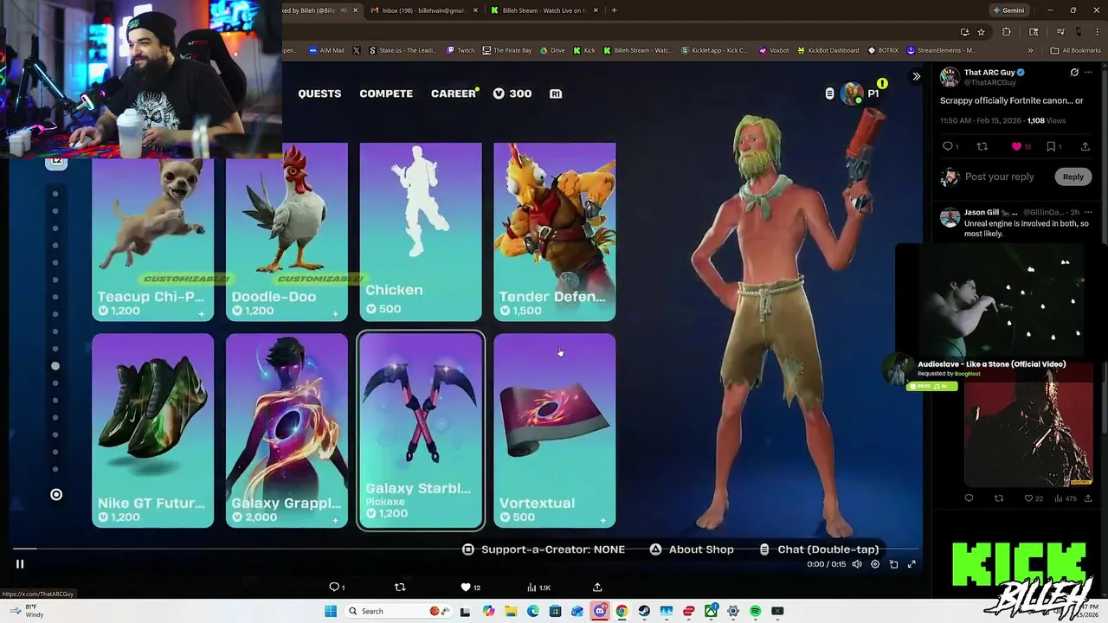Open StreamElements bookmark

pyautogui.click(x=940, y=50)
